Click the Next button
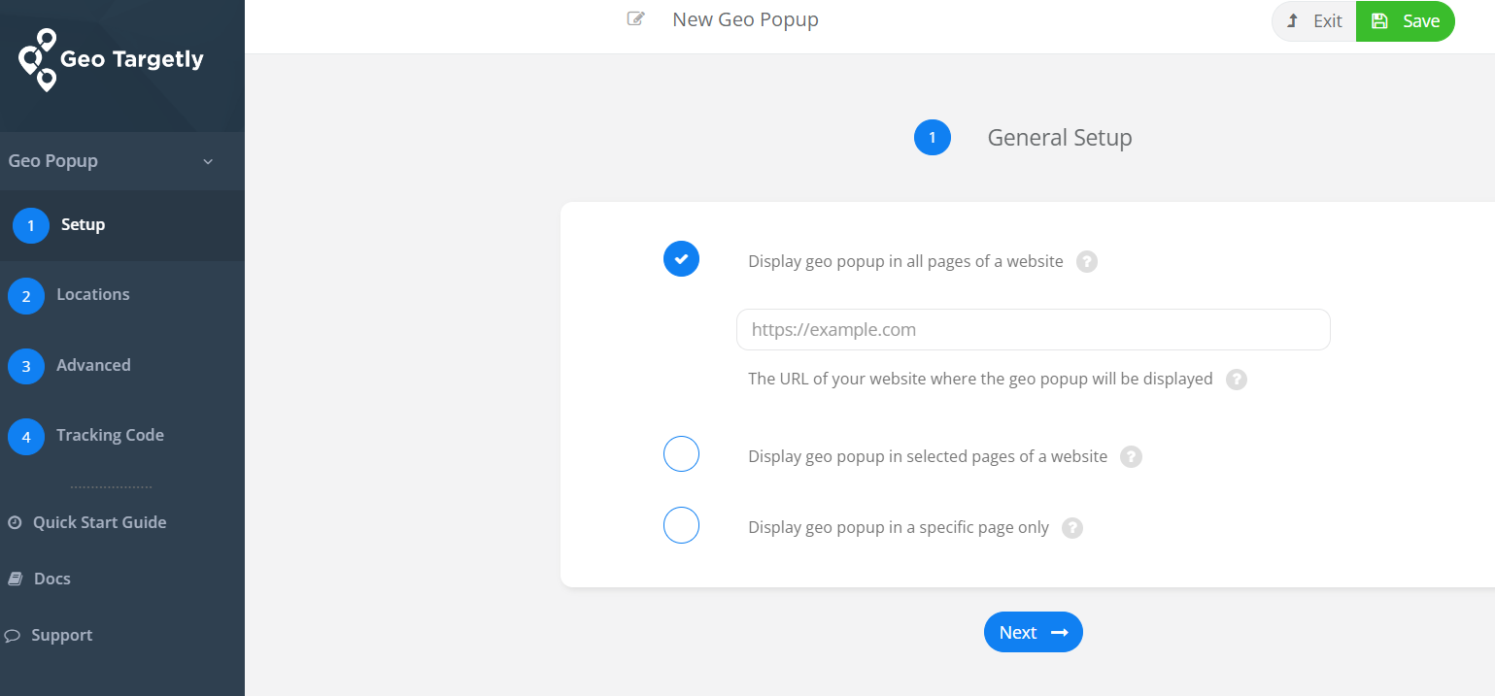The height and width of the screenshot is (696, 1495). click(1033, 633)
